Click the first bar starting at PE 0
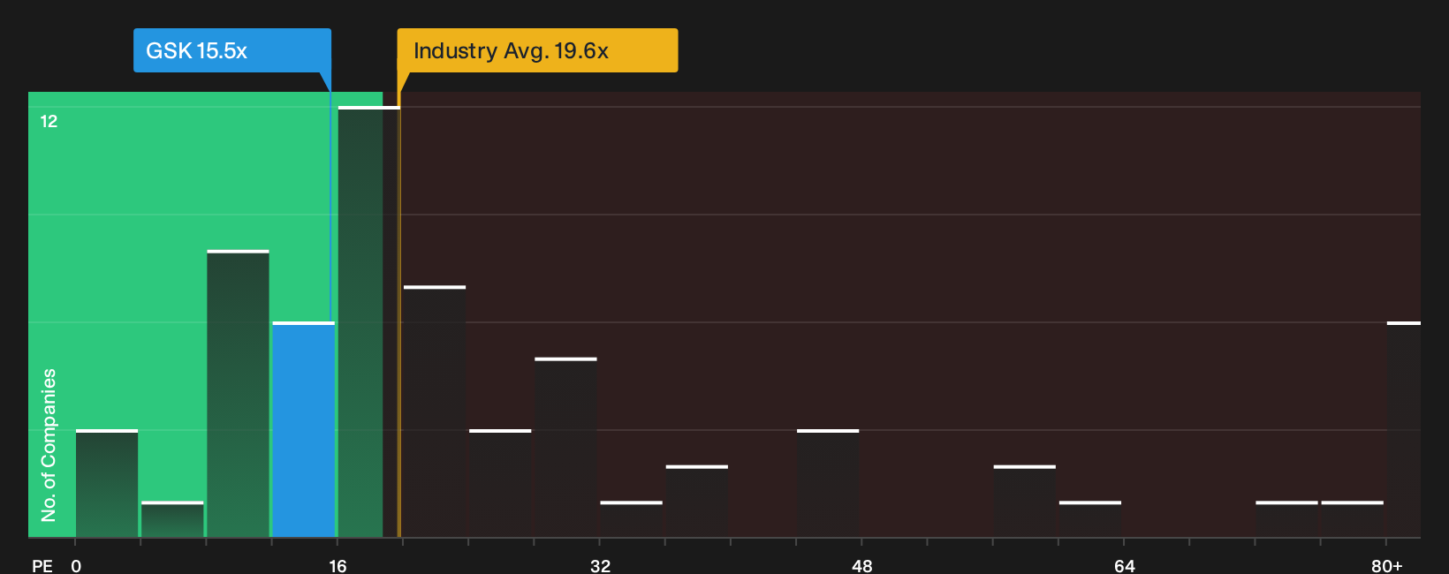Screen dimensions: 1449x574 (x=107, y=483)
